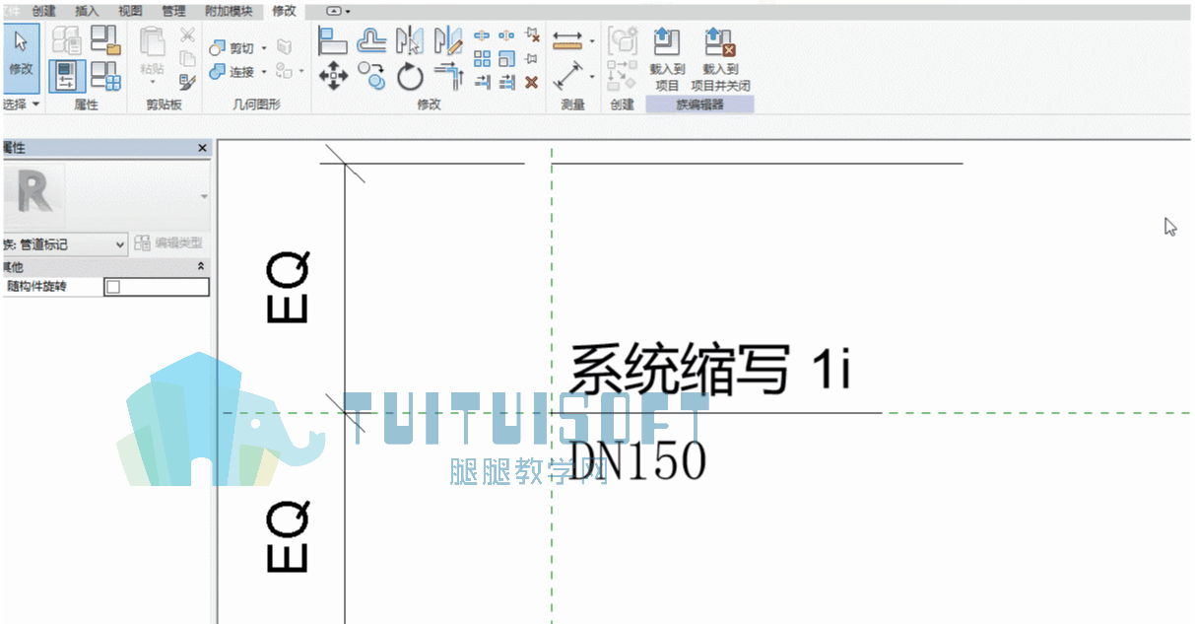Viewport: 1195px width, 624px height.
Task: Click the red Delete X icon
Action: tap(532, 83)
